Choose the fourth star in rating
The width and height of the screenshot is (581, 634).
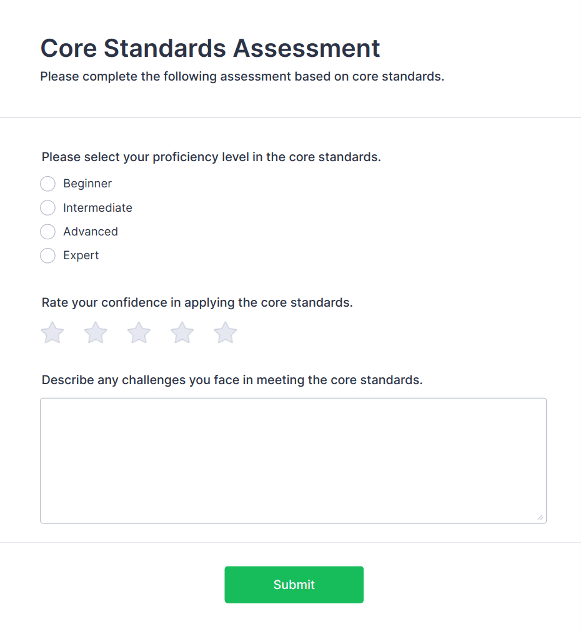point(182,333)
